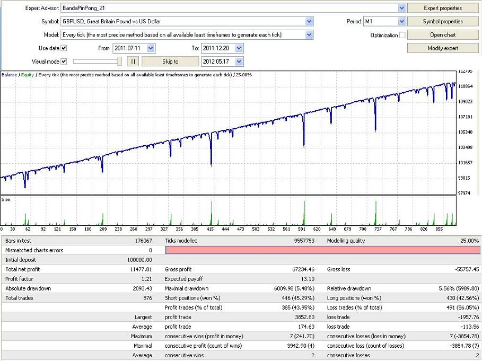The height and width of the screenshot is (361, 482).
Task: Open the Period M1 dropdown
Action: point(401,22)
